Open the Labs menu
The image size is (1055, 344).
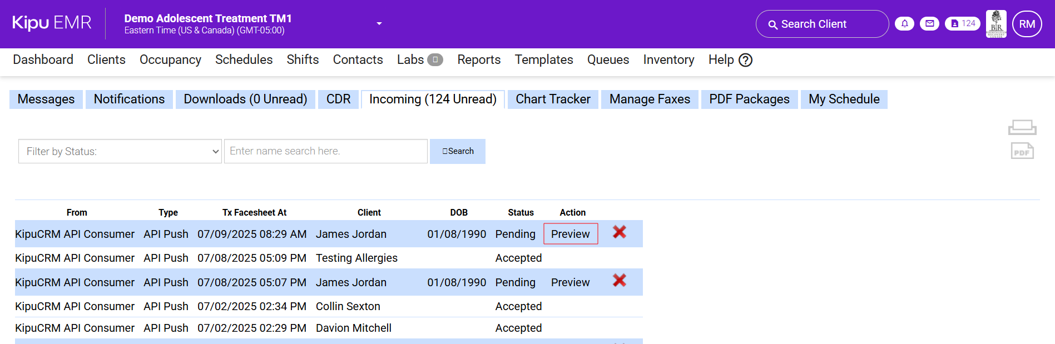410,60
